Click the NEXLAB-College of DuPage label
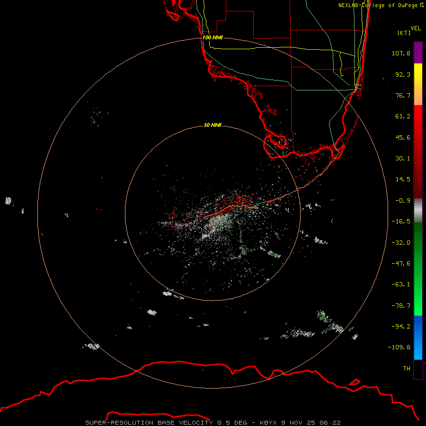The image size is (426, 426). point(378,5)
